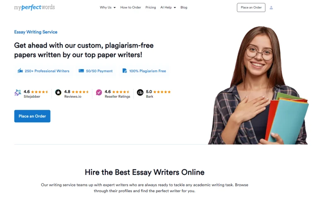Click the blue Place an Order button
The image size is (318, 198).
coord(32,116)
